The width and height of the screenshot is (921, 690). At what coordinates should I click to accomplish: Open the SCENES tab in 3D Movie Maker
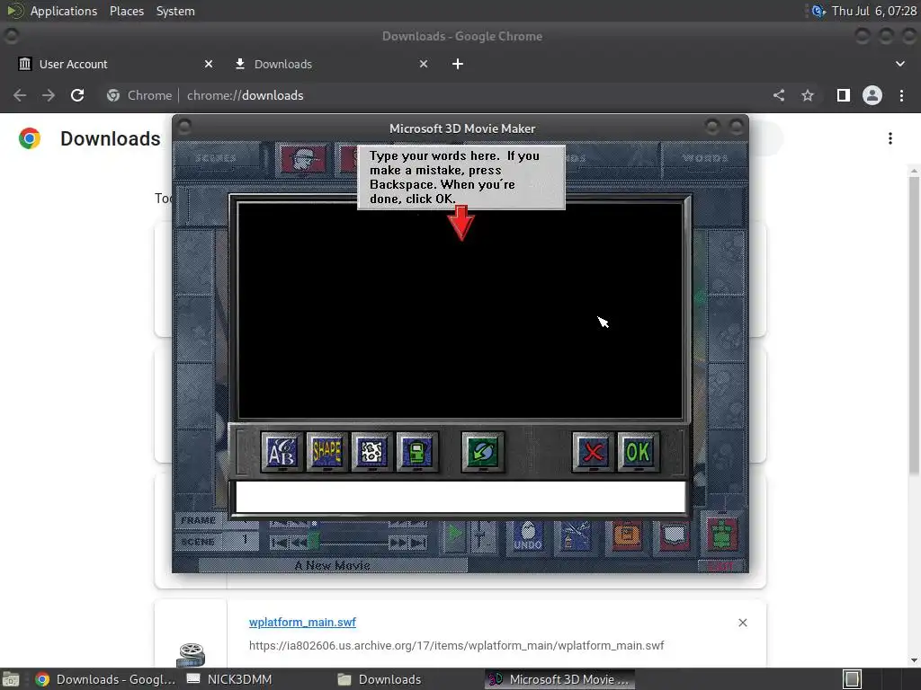(216, 158)
